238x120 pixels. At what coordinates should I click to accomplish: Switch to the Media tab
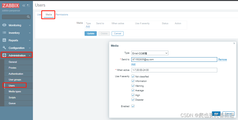point(49,15)
